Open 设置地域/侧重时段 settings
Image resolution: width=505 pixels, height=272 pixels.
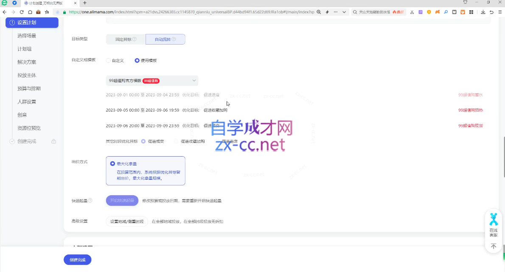click(x=127, y=222)
